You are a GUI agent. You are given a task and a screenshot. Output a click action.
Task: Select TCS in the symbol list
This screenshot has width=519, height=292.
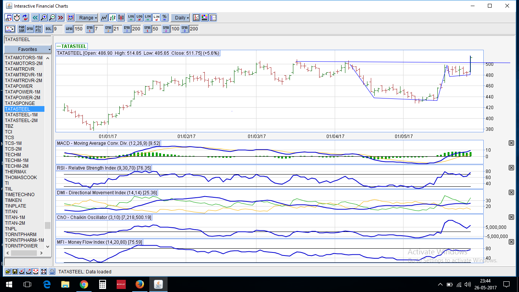24,138
